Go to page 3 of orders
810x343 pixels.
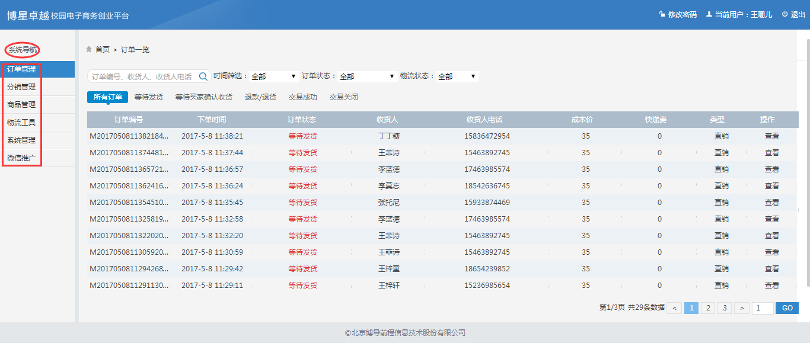(x=724, y=308)
